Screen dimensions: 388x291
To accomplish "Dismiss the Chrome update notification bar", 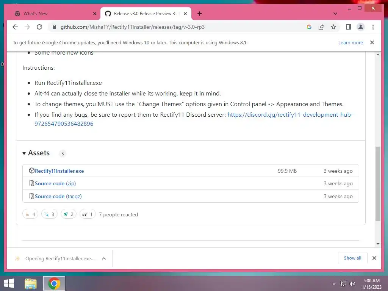I will (372, 42).
